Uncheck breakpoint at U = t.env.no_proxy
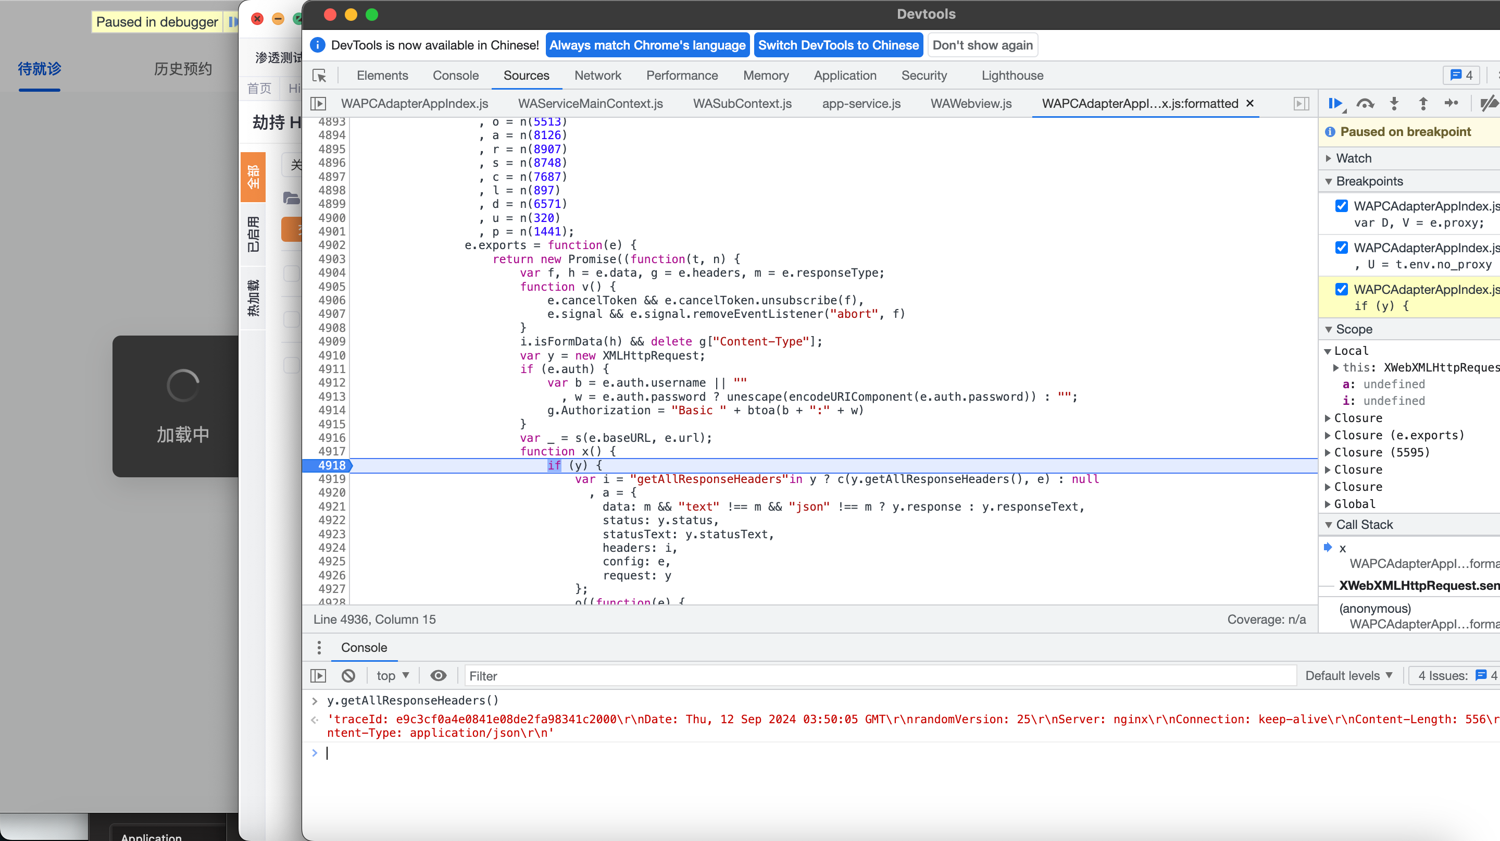The width and height of the screenshot is (1500, 841). point(1342,248)
